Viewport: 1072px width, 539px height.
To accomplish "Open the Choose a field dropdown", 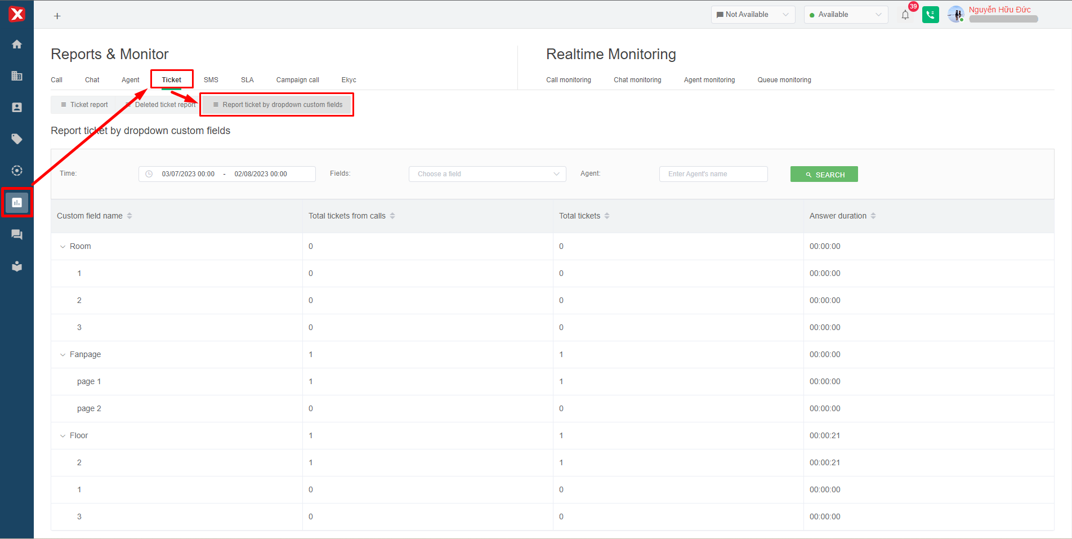I will [x=487, y=174].
